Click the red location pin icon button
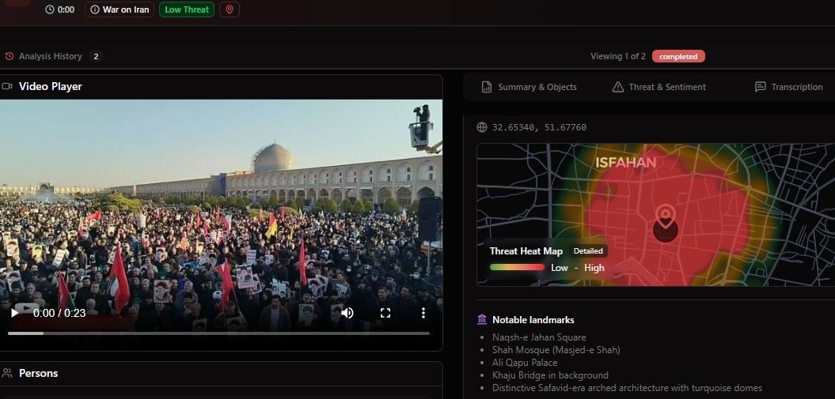Screen dimensions: 835x399 (x=230, y=9)
